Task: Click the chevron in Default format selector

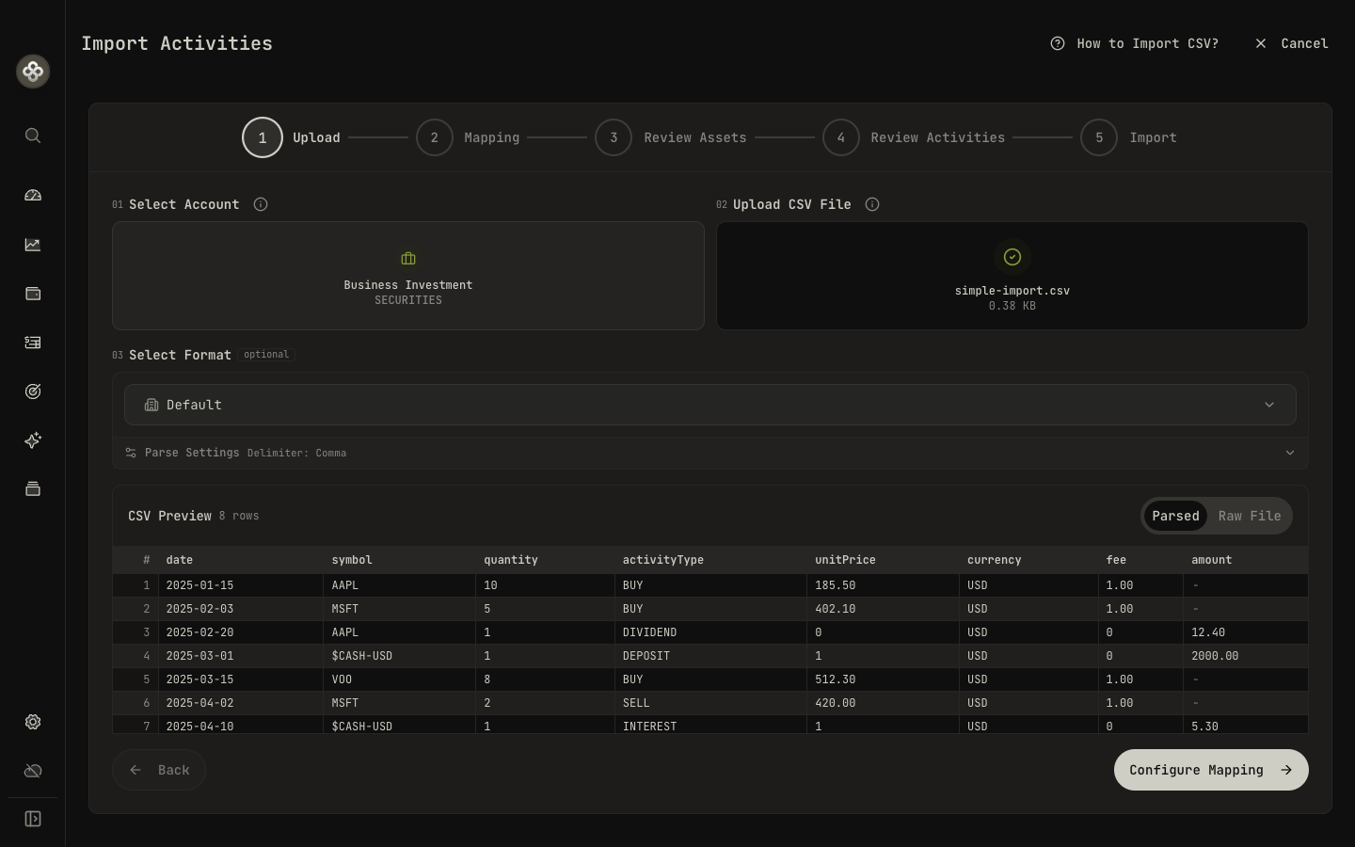Action: [1269, 405]
